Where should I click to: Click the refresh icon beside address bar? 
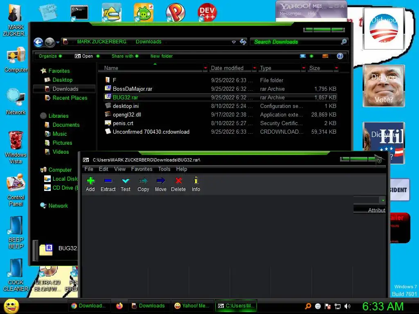(243, 42)
